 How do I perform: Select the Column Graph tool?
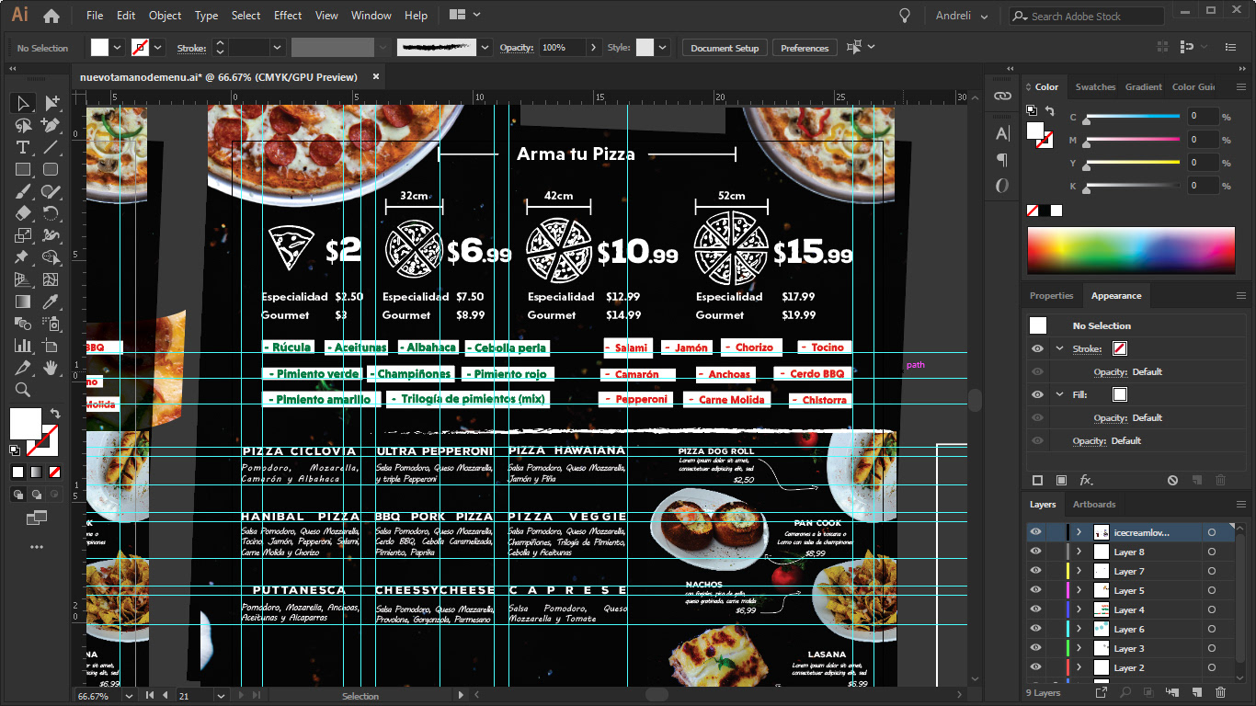23,346
